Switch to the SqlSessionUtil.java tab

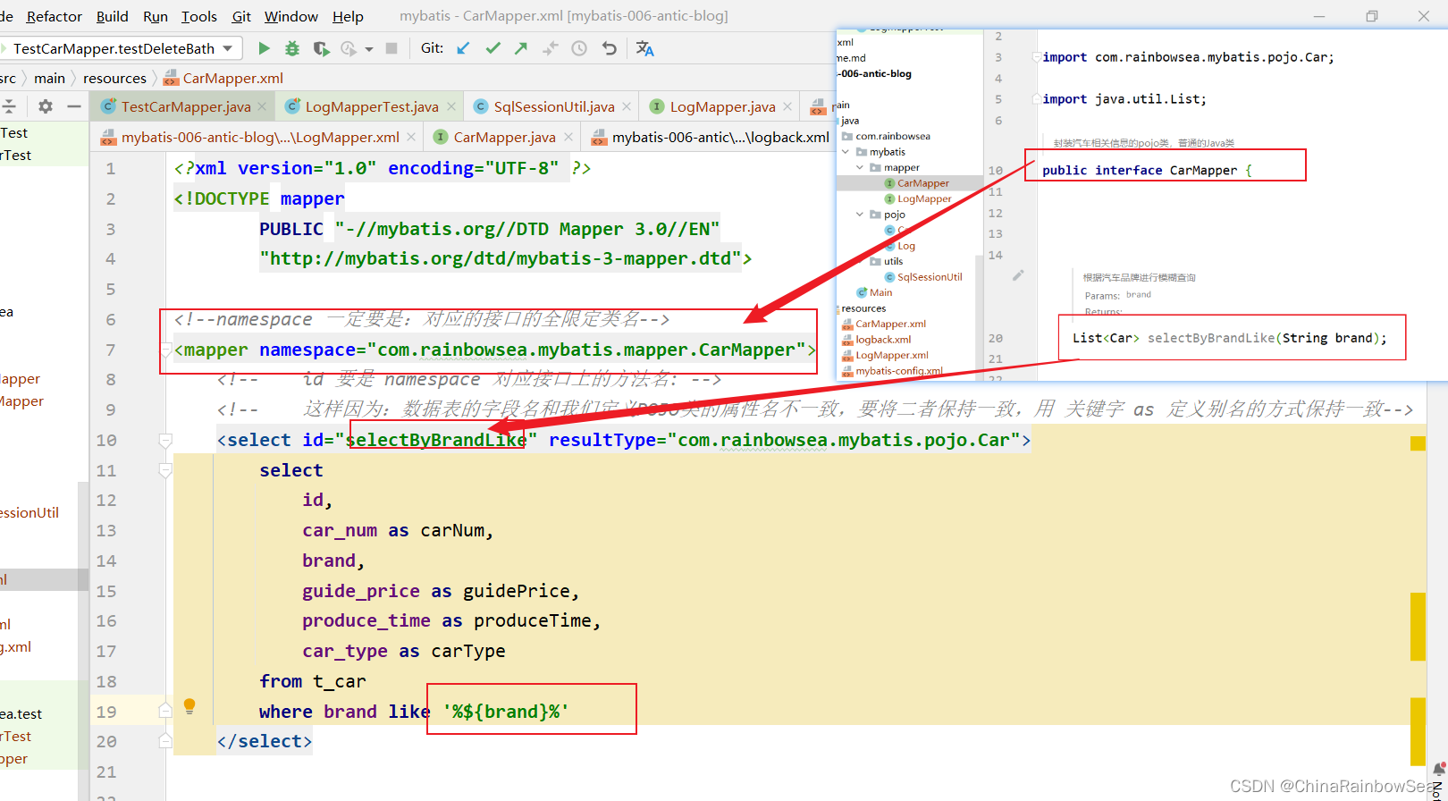pyautogui.click(x=553, y=106)
